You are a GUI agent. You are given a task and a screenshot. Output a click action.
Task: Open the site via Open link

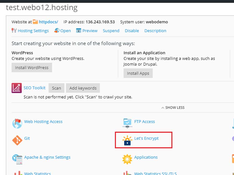(x=65, y=31)
